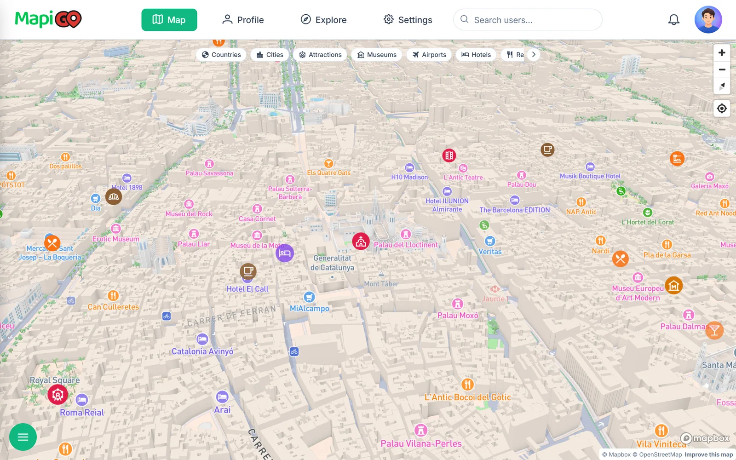The height and width of the screenshot is (460, 736).
Task: Select brown museum marker near Hotel 1898
Action: click(114, 197)
